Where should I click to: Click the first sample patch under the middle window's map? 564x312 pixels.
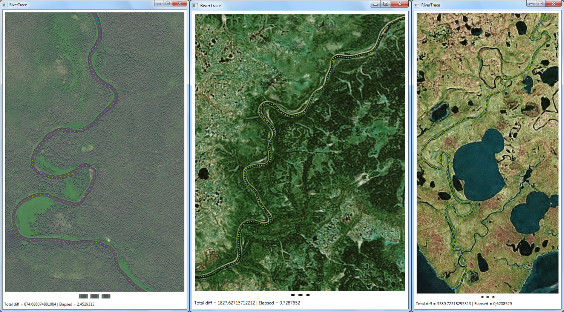point(293,295)
